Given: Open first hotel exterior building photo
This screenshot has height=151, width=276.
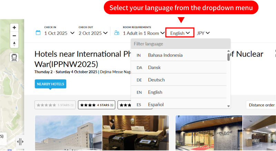Looking at the screenshot, I should (x=68, y=133).
